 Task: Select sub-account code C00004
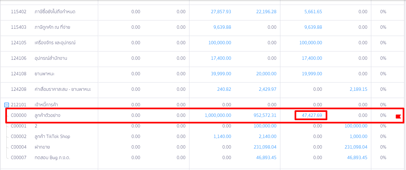click(19, 147)
